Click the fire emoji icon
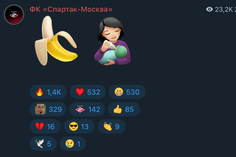The width and height of the screenshot is (236, 157). [39, 92]
